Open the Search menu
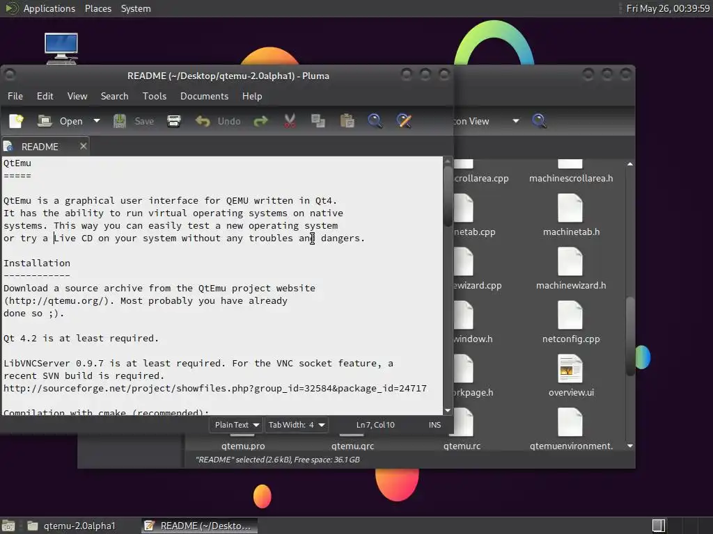Image resolution: width=713 pixels, height=534 pixels. 115,96
